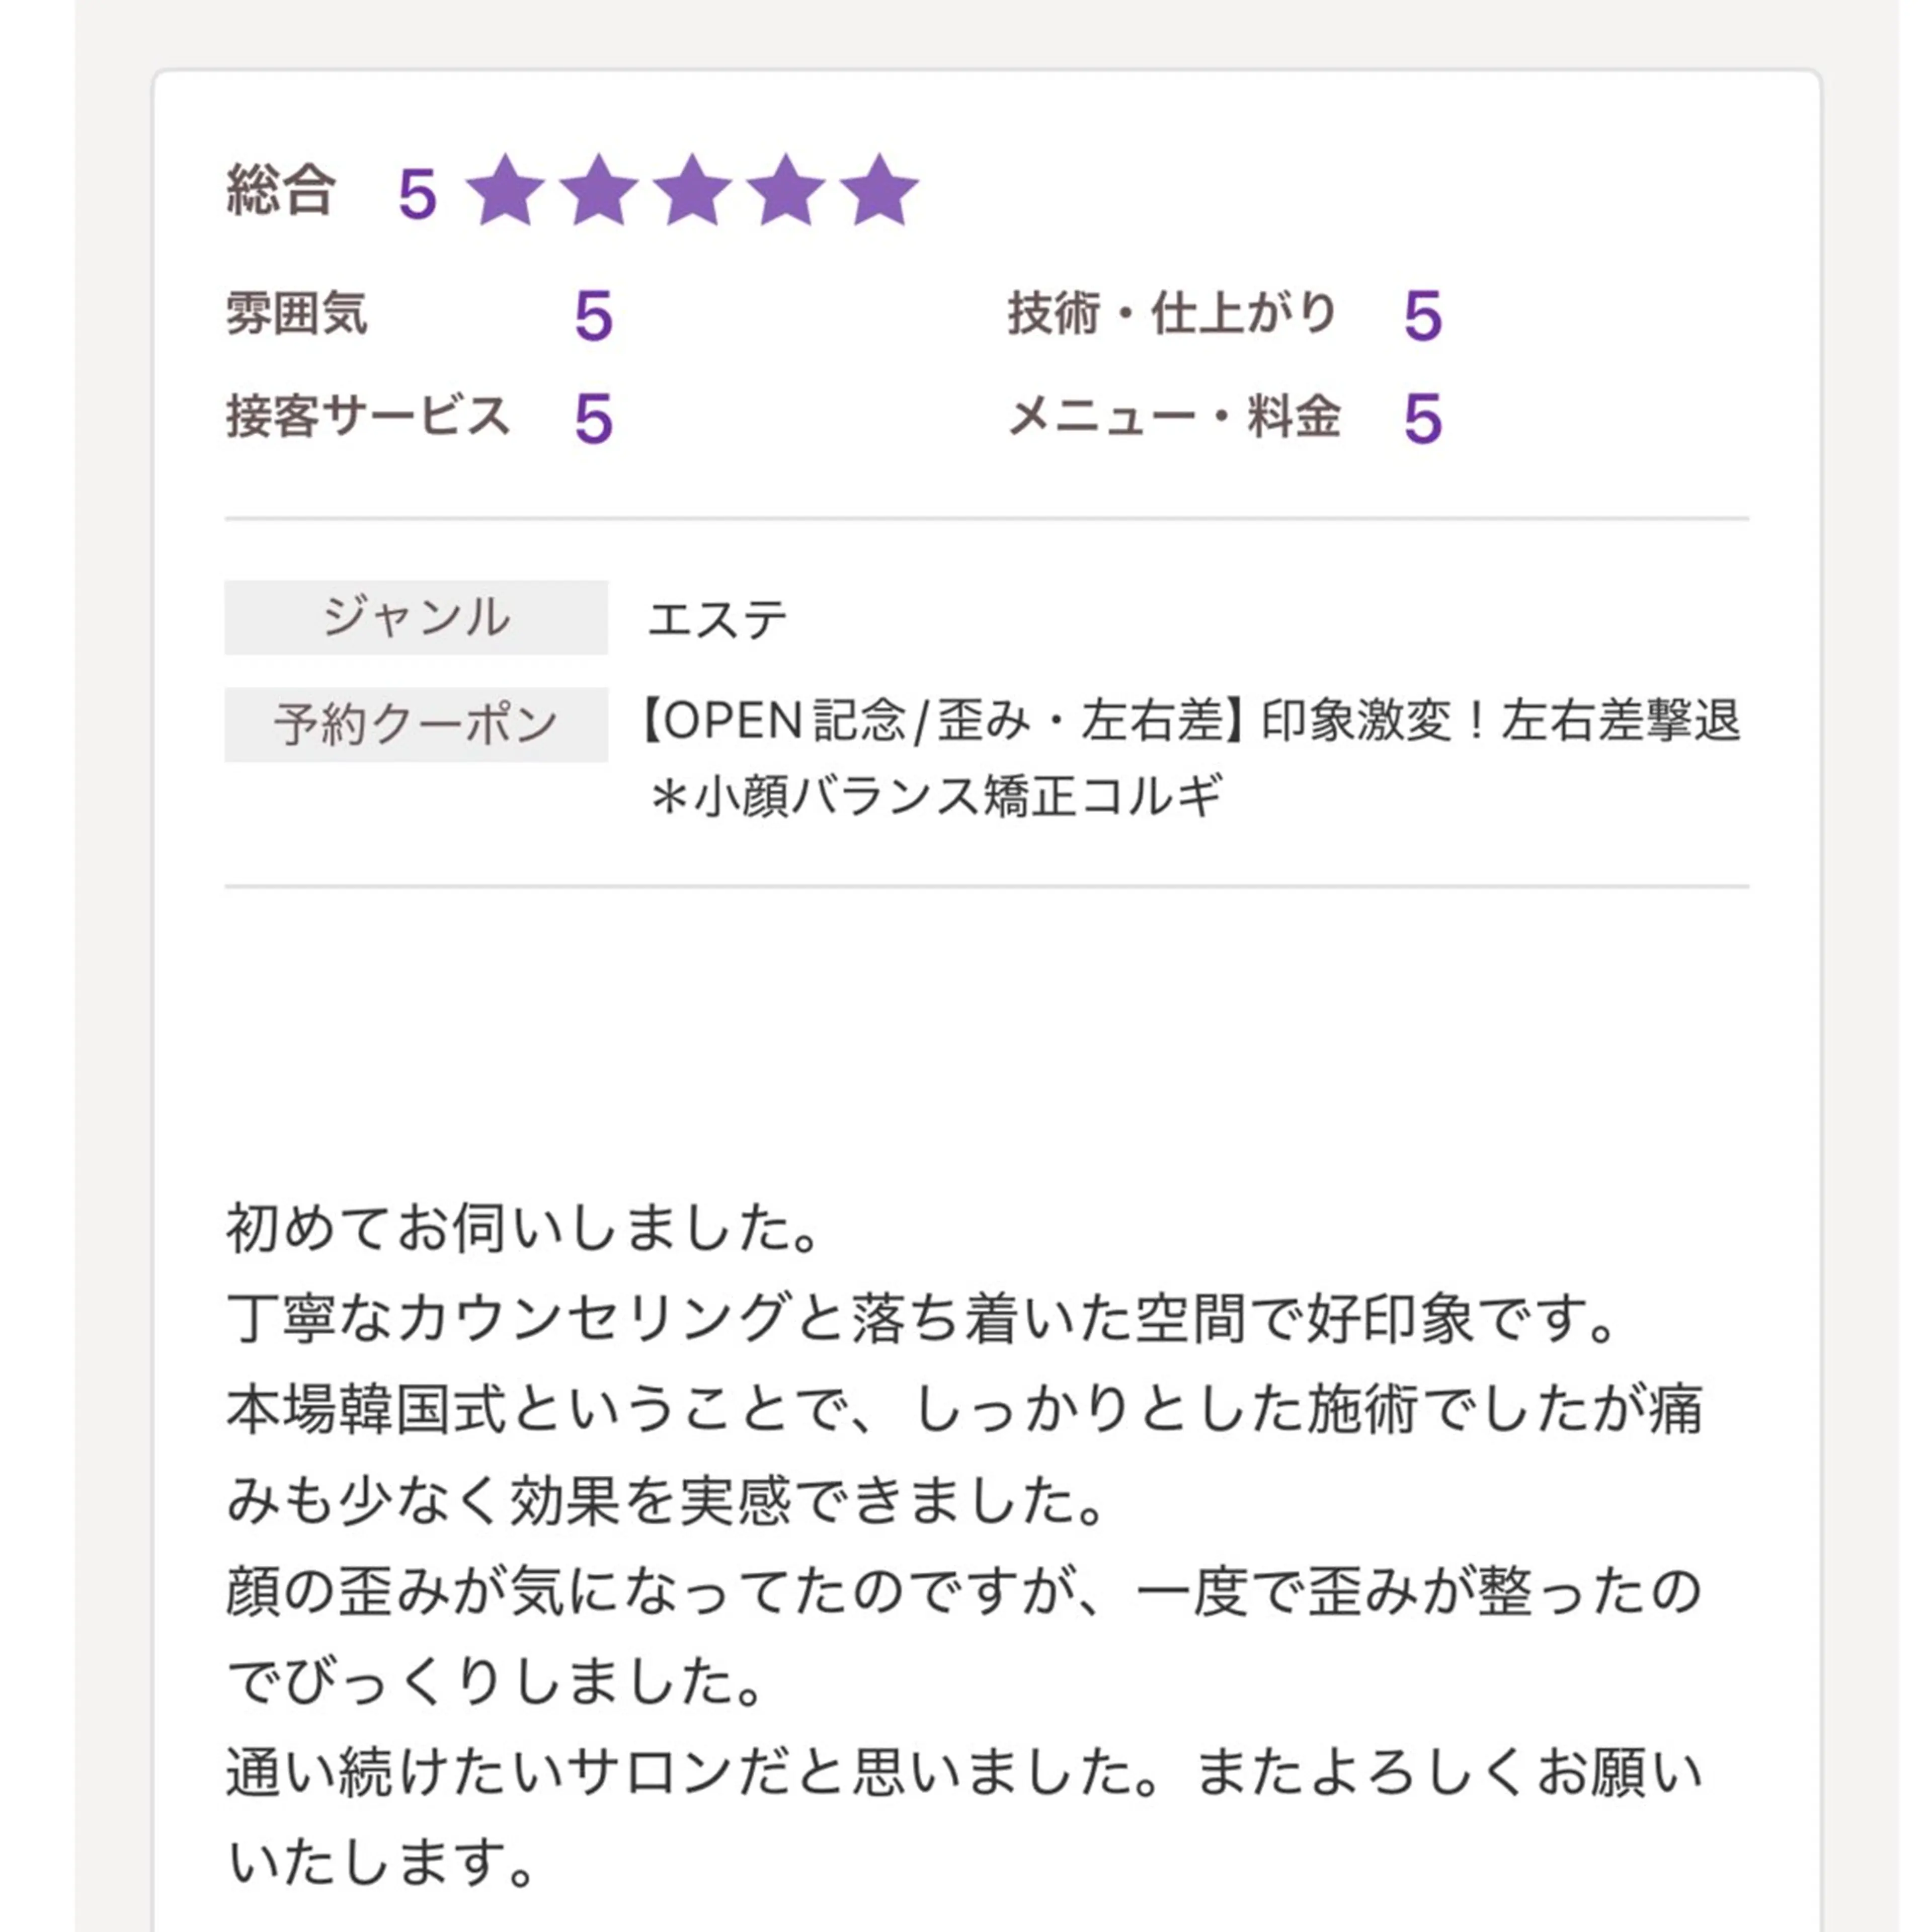Viewport: 1932px width, 1932px height.
Task: Click the overall score number beside 総合
Action: 418,193
